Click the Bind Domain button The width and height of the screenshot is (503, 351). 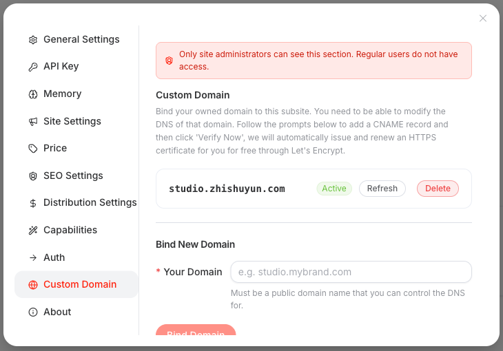pyautogui.click(x=196, y=330)
